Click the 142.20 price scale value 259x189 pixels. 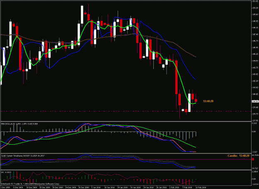click(255, 81)
